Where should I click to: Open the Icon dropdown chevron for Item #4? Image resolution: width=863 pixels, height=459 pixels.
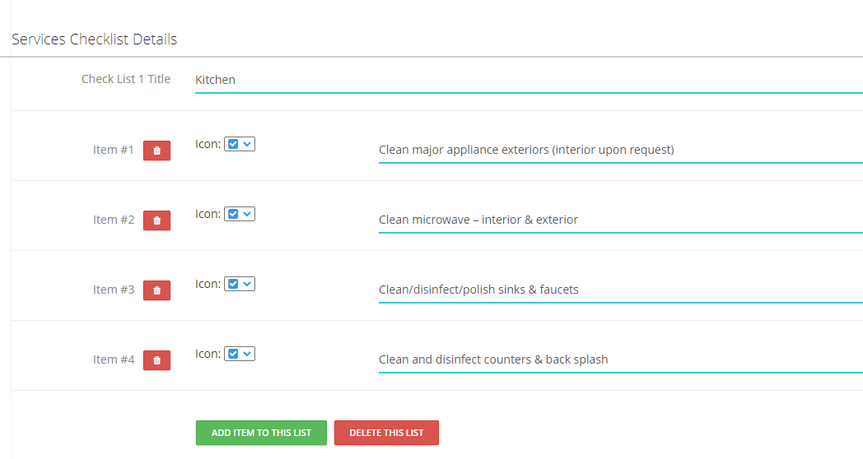click(247, 354)
